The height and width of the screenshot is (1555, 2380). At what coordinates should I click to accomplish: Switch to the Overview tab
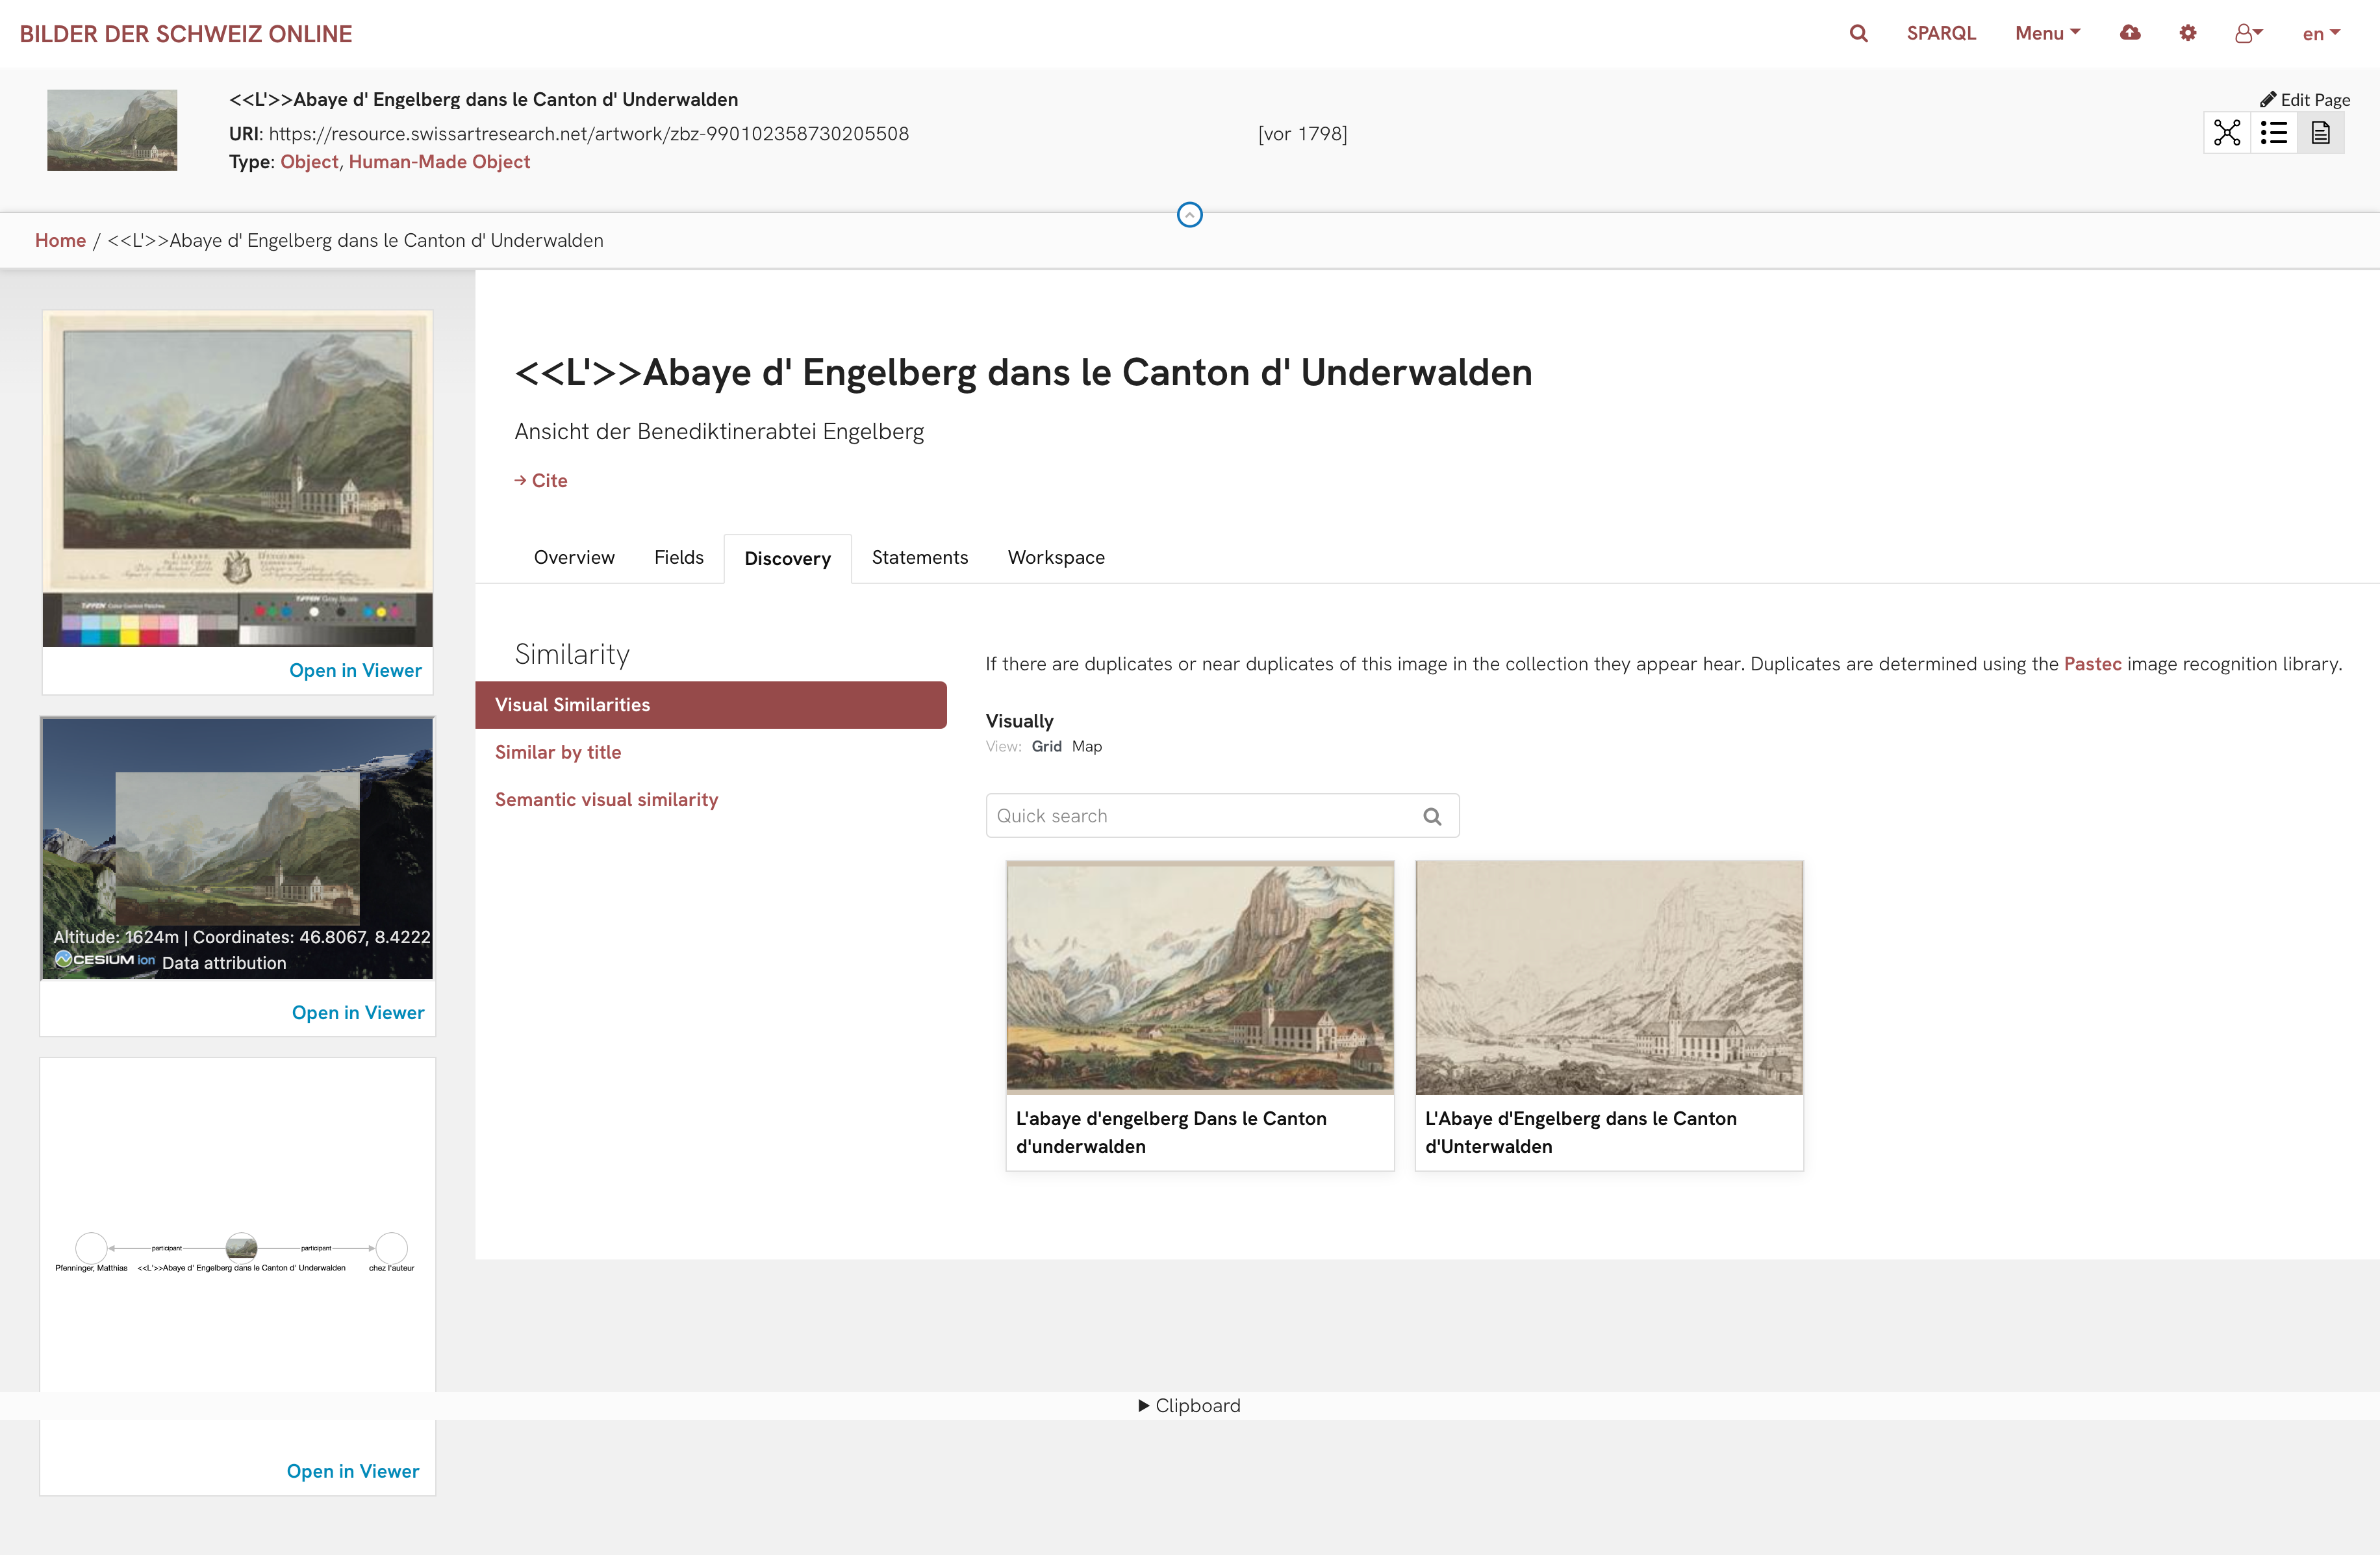click(574, 558)
